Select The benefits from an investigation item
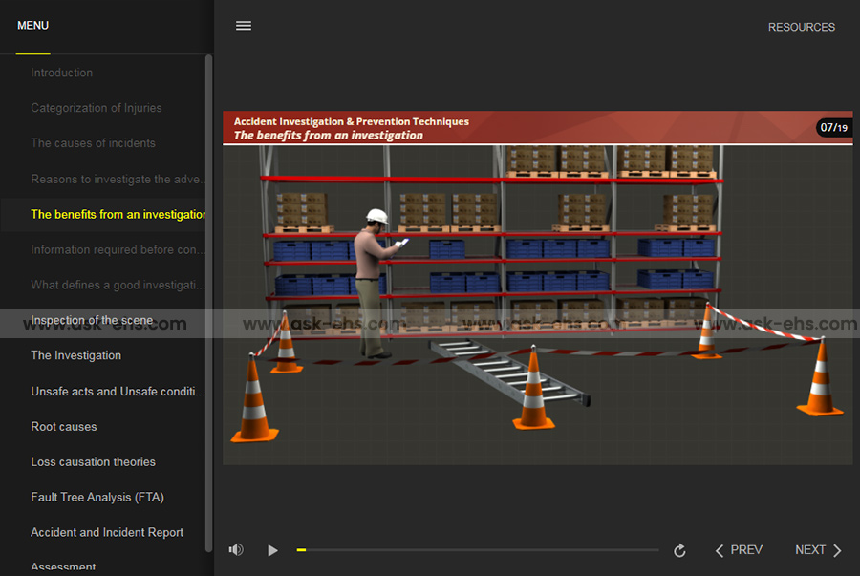 118,215
